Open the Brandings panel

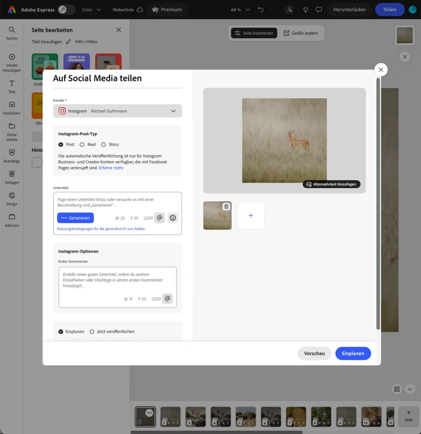(x=11, y=155)
